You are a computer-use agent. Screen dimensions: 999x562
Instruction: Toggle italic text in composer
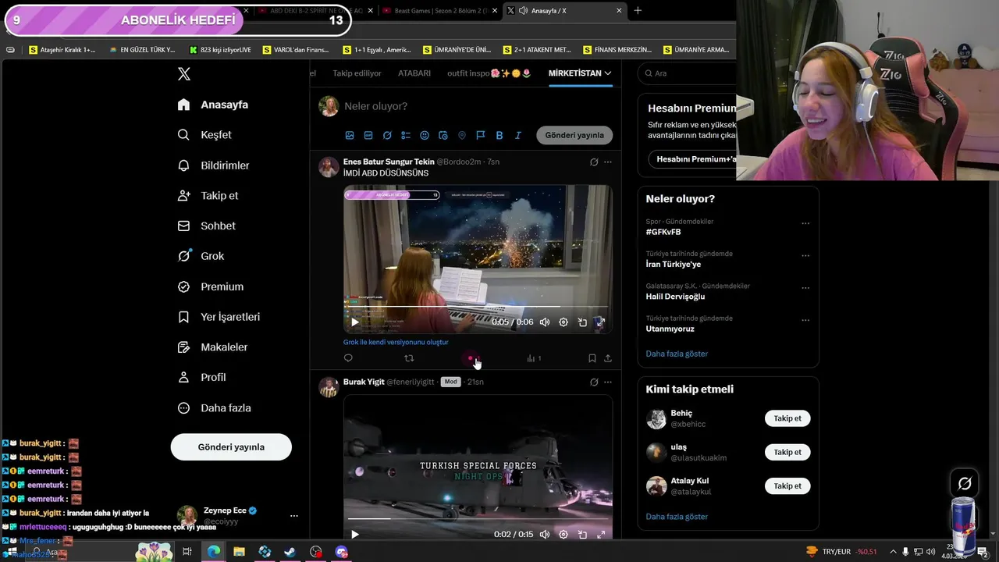click(518, 135)
